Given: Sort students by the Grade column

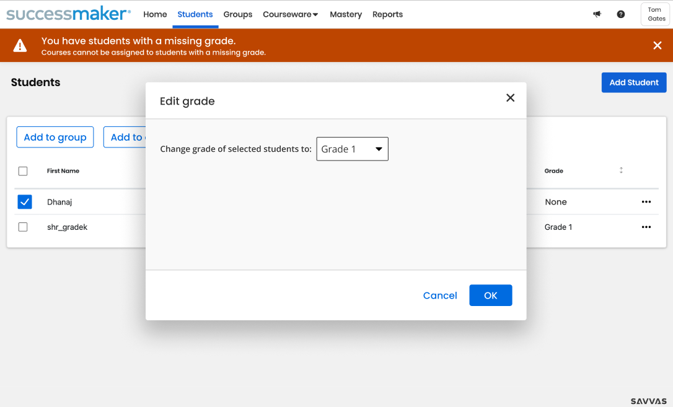Looking at the screenshot, I should click(621, 170).
